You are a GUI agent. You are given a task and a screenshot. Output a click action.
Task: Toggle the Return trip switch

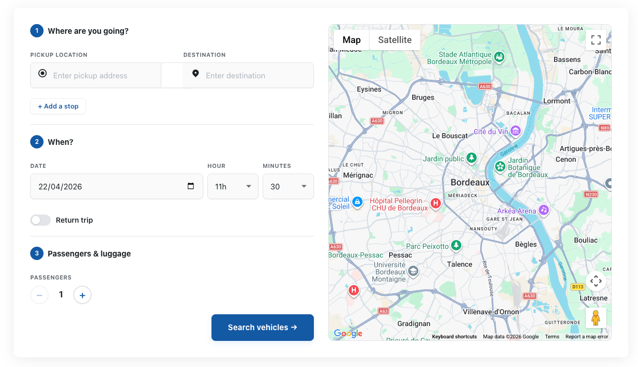40,220
